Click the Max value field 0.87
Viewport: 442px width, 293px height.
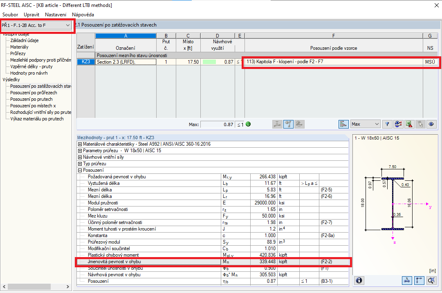[217, 124]
